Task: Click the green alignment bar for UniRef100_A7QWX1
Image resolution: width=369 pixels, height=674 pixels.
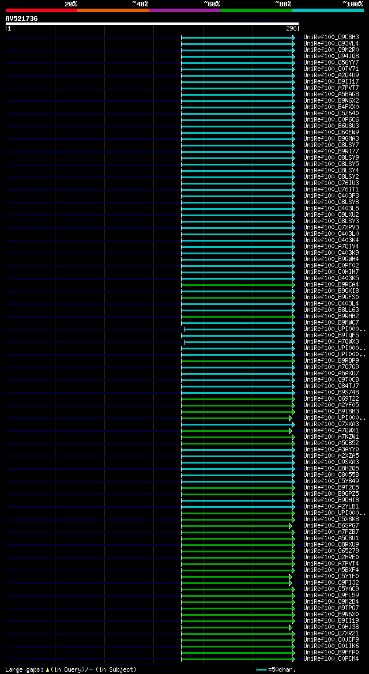Action: [x=236, y=431]
